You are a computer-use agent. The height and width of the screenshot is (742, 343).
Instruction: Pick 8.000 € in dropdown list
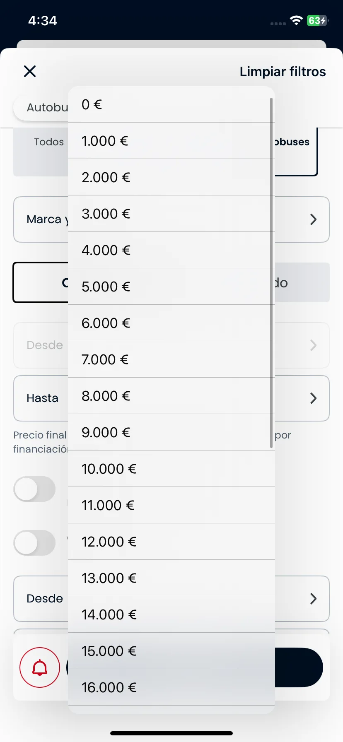171,396
